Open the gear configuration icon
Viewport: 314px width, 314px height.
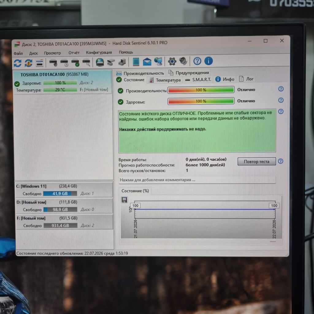(x=172, y=61)
